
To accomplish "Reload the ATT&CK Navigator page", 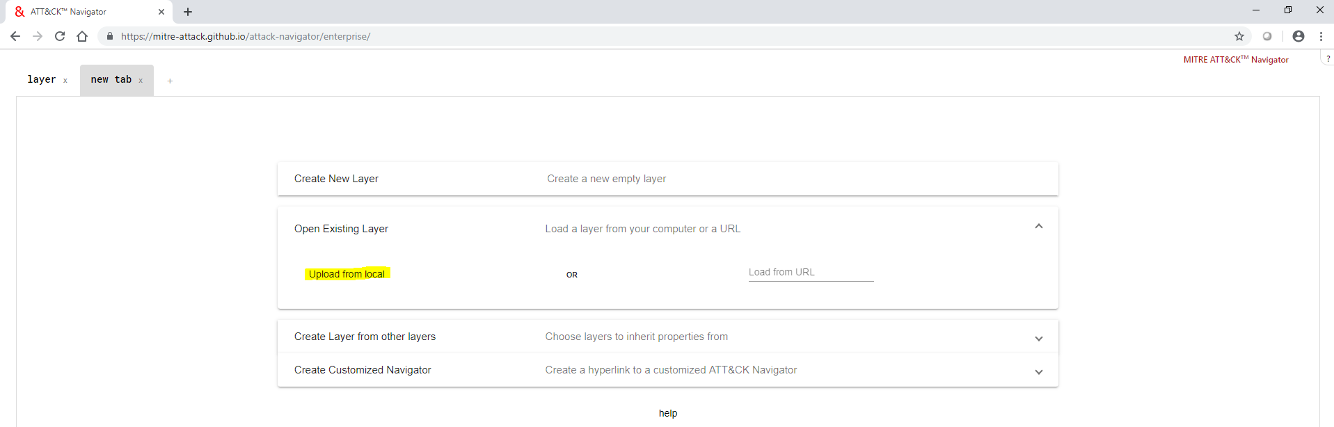I will (x=60, y=36).
